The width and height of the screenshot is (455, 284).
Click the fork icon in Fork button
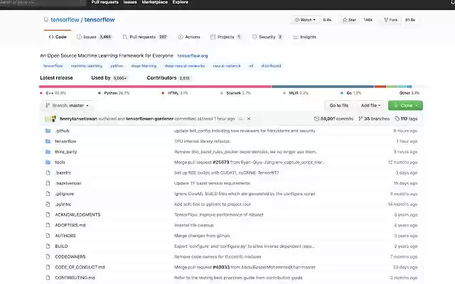pyautogui.click(x=386, y=20)
